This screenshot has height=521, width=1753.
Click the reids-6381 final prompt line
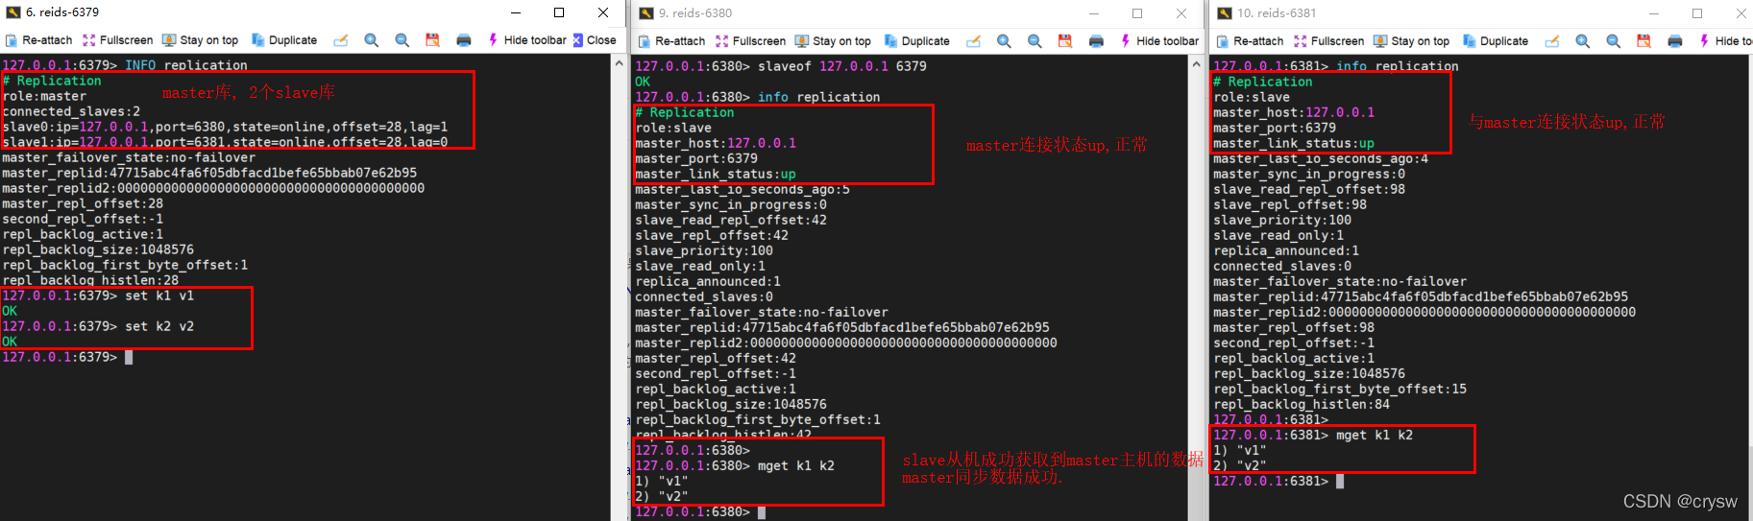[1278, 481]
